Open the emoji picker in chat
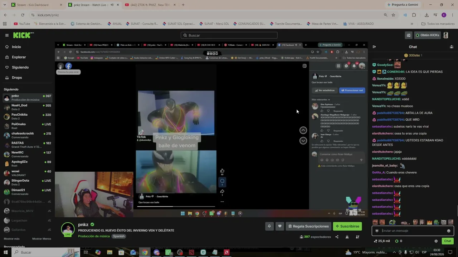 [449, 231]
